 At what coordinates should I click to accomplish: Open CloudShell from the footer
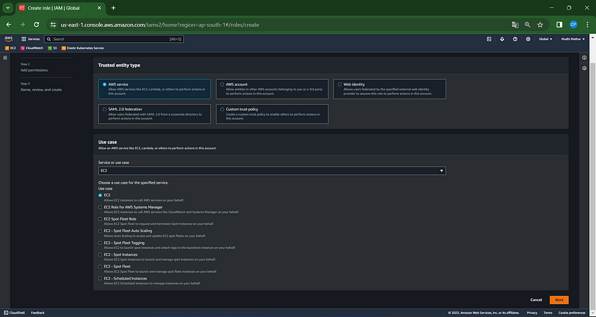click(x=14, y=313)
